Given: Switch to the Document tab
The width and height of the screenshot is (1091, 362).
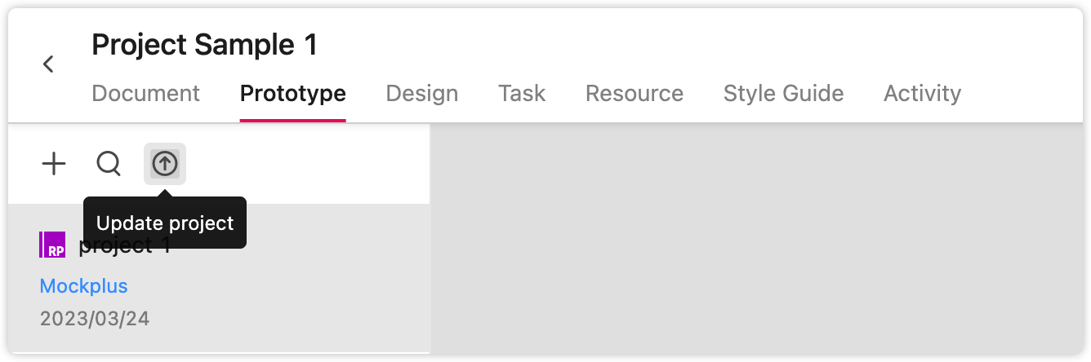Looking at the screenshot, I should tap(146, 93).
